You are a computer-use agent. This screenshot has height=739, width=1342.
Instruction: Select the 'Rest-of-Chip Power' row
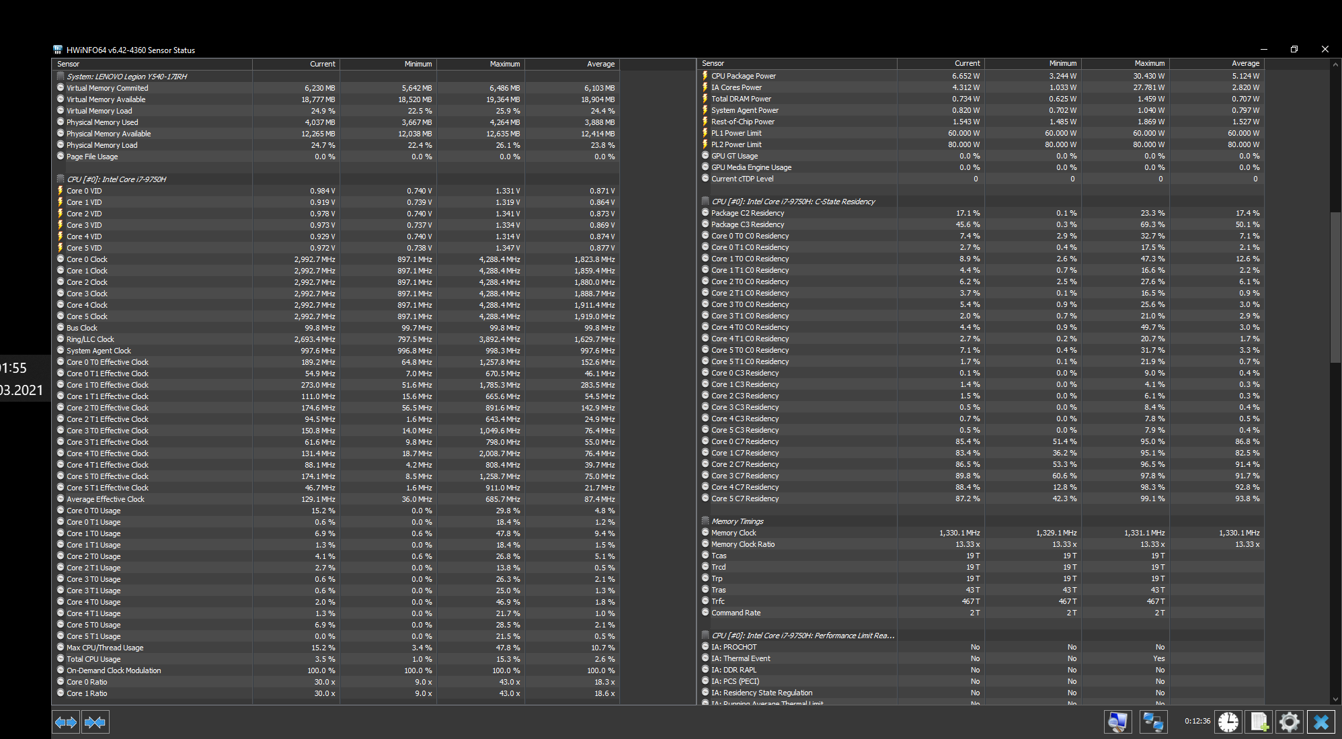pyautogui.click(x=981, y=122)
